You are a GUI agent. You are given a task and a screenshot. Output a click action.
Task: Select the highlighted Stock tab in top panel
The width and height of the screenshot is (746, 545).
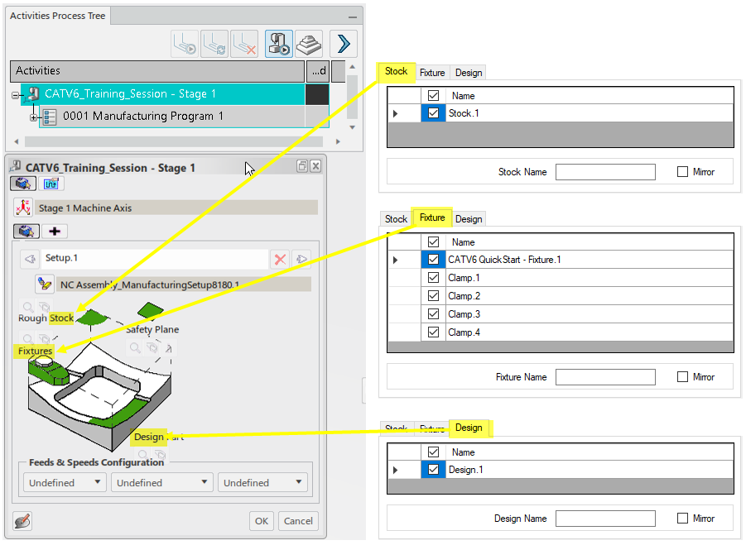pyautogui.click(x=396, y=71)
